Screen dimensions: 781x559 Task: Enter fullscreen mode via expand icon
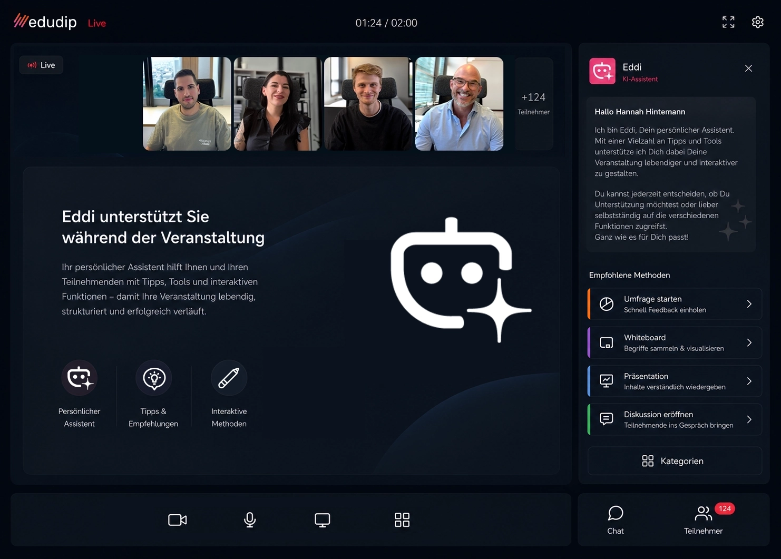point(728,22)
